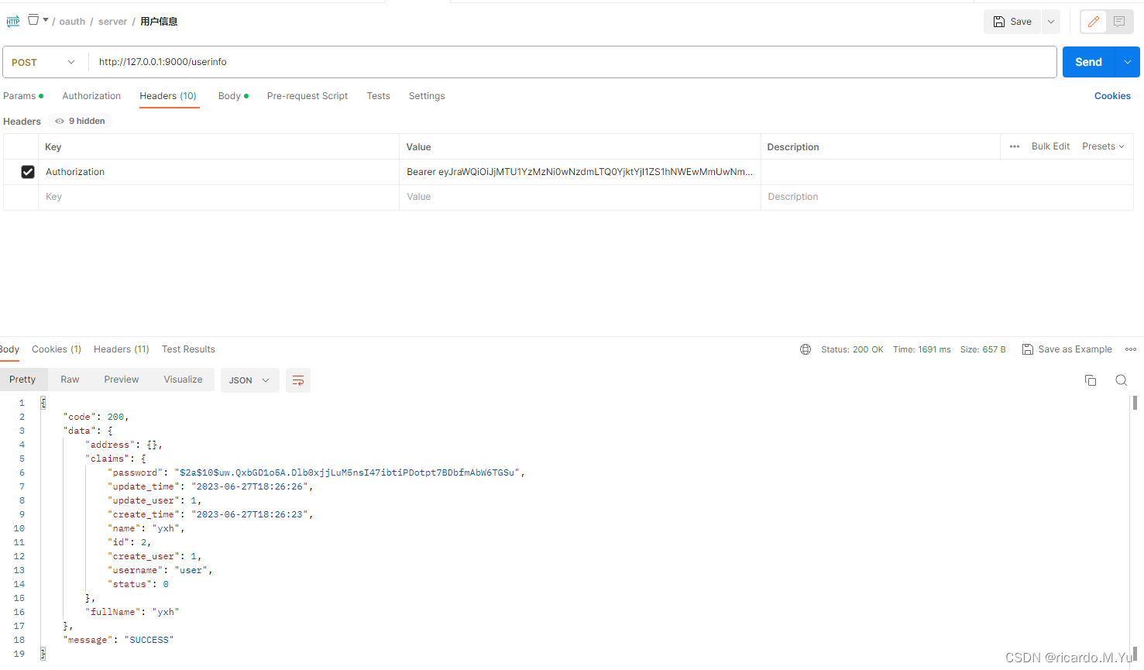Select the Visualize view
Viewport: 1144px width, 670px height.
point(183,380)
